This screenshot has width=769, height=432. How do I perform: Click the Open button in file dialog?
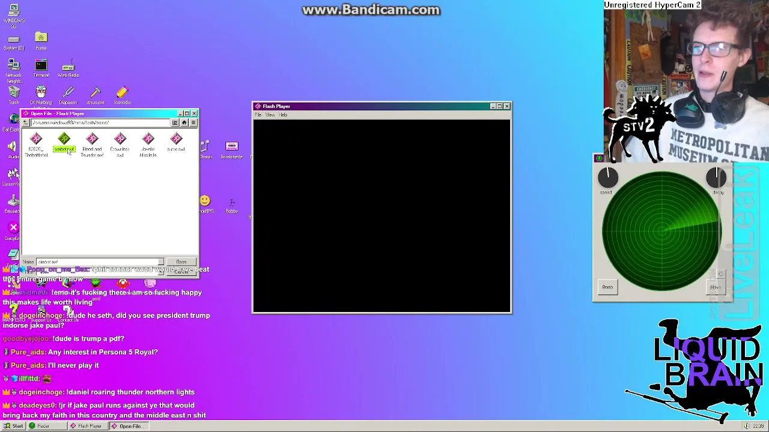click(181, 262)
